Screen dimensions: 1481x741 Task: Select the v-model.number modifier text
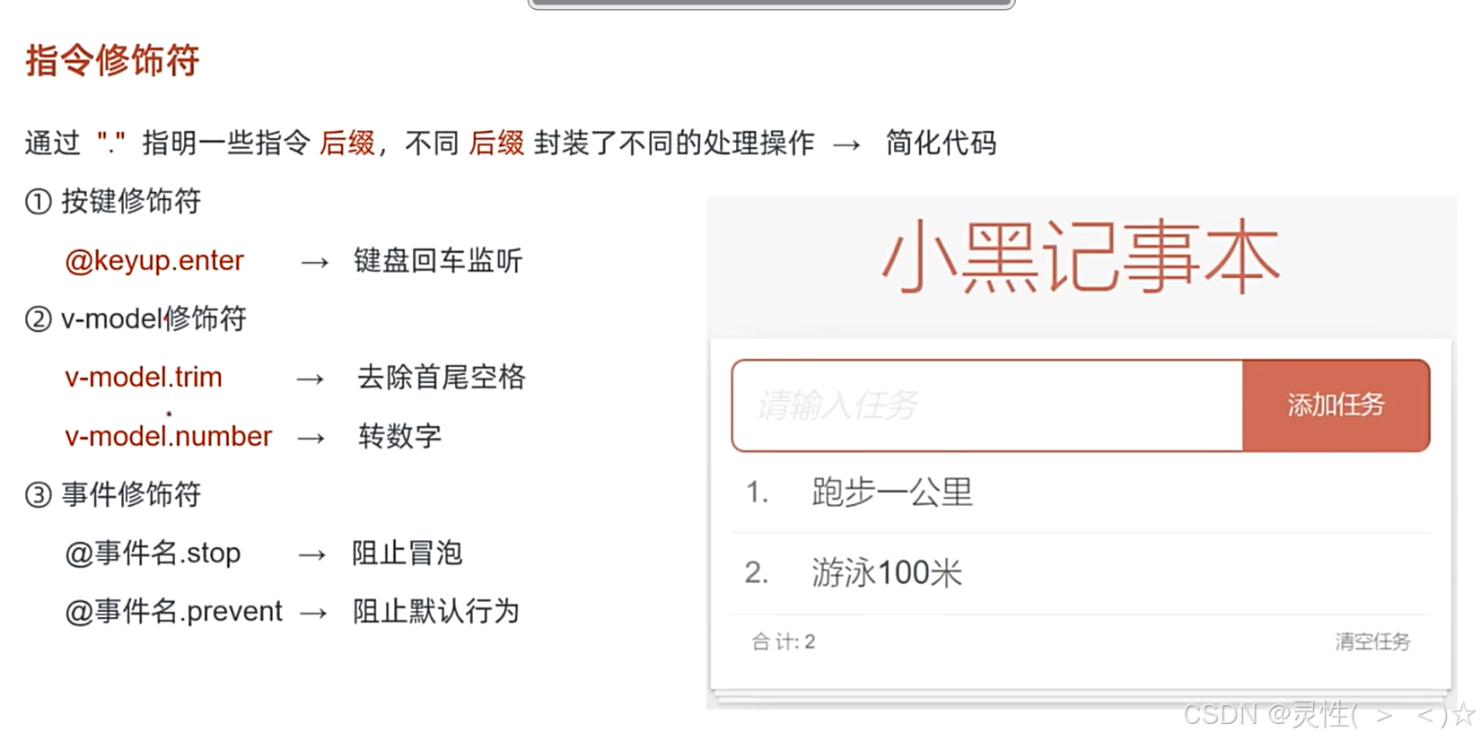click(x=167, y=437)
